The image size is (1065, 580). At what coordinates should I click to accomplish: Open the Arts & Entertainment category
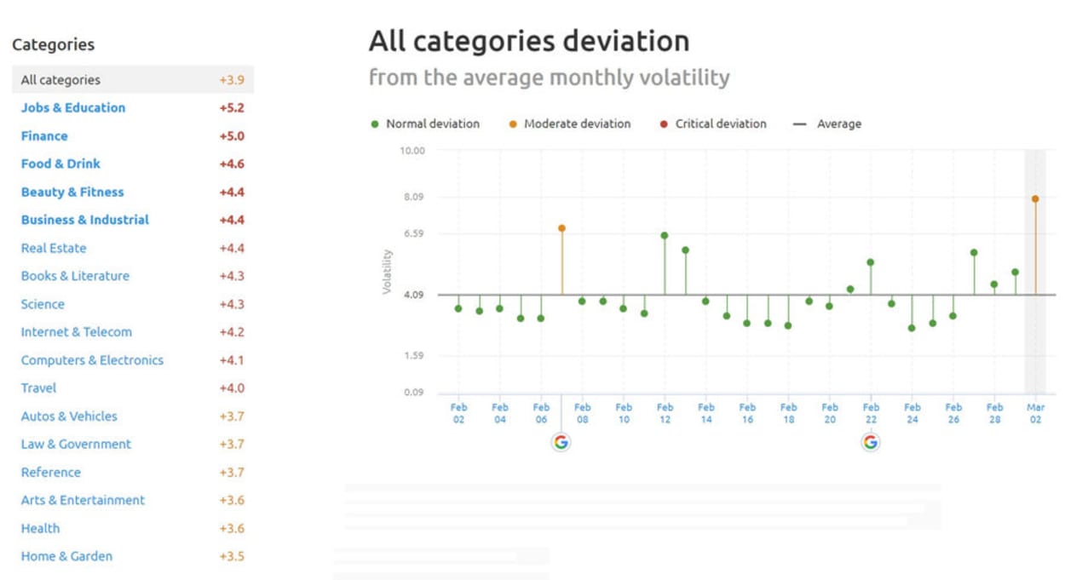(83, 500)
